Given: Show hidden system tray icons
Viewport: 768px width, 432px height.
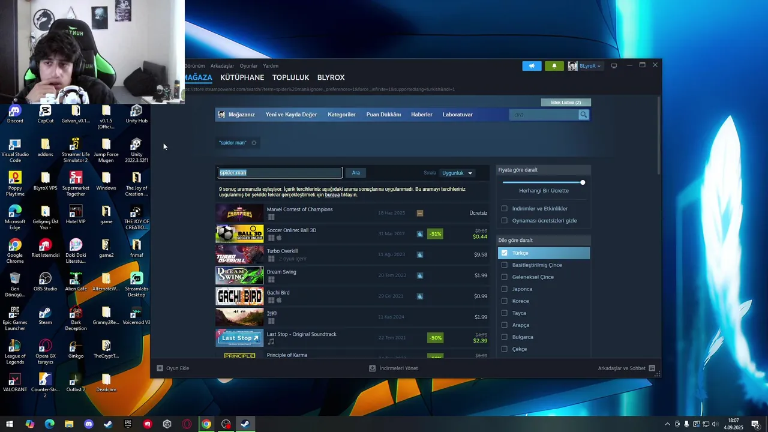Looking at the screenshot, I should (x=667, y=424).
